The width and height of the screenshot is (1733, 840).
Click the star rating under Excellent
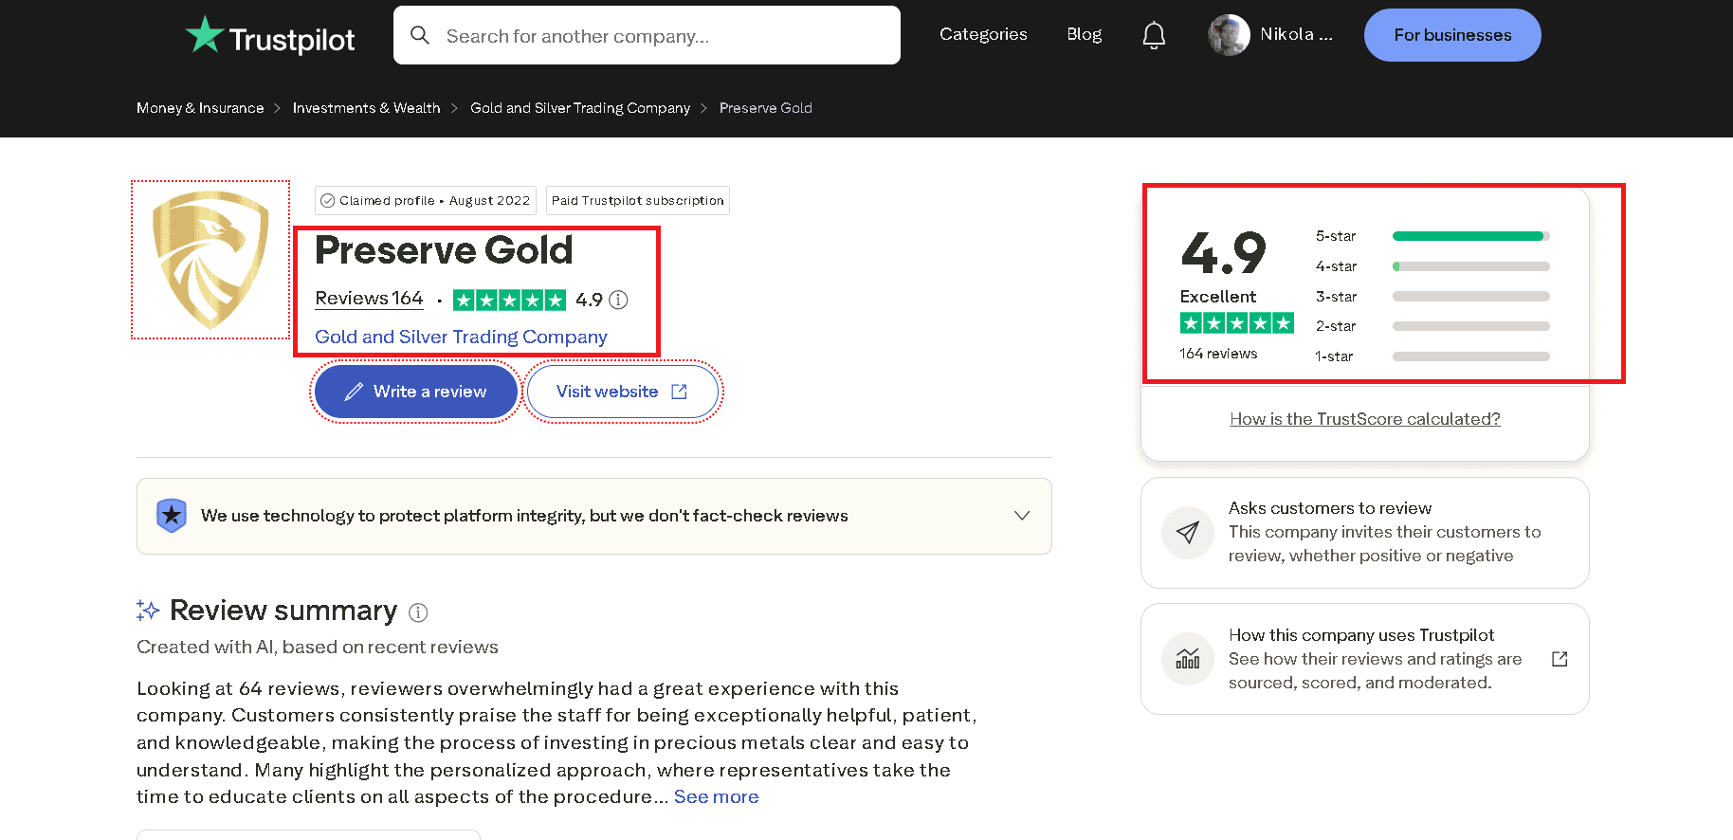pos(1237,323)
